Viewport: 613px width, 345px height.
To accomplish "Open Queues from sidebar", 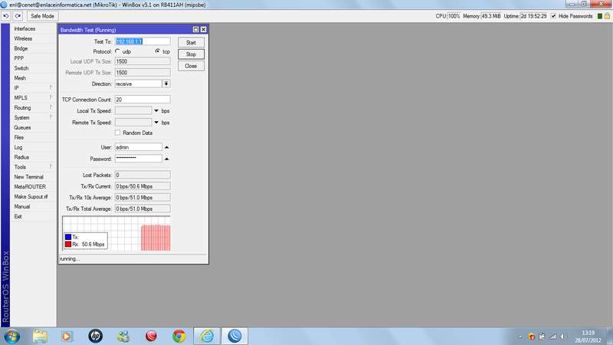I will tap(22, 127).
